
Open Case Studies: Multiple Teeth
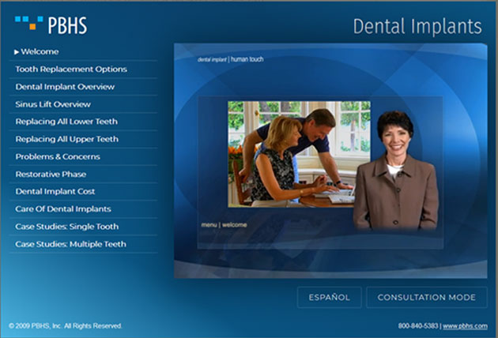click(70, 244)
